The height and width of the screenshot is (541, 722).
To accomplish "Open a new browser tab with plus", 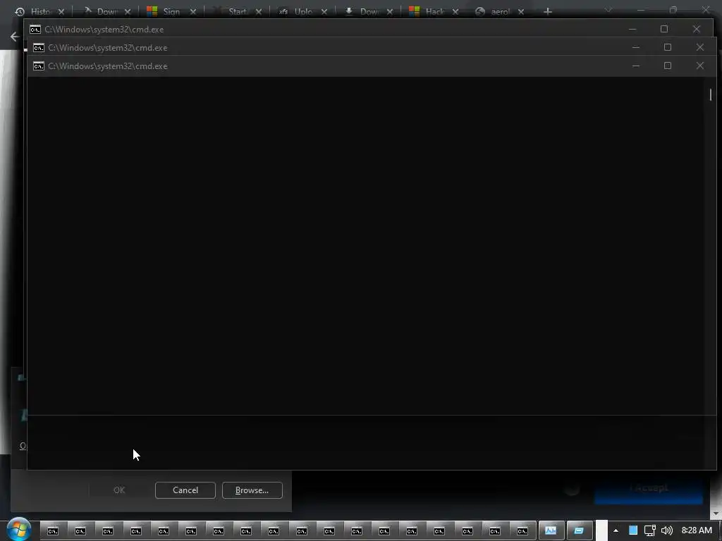I will click(x=547, y=11).
